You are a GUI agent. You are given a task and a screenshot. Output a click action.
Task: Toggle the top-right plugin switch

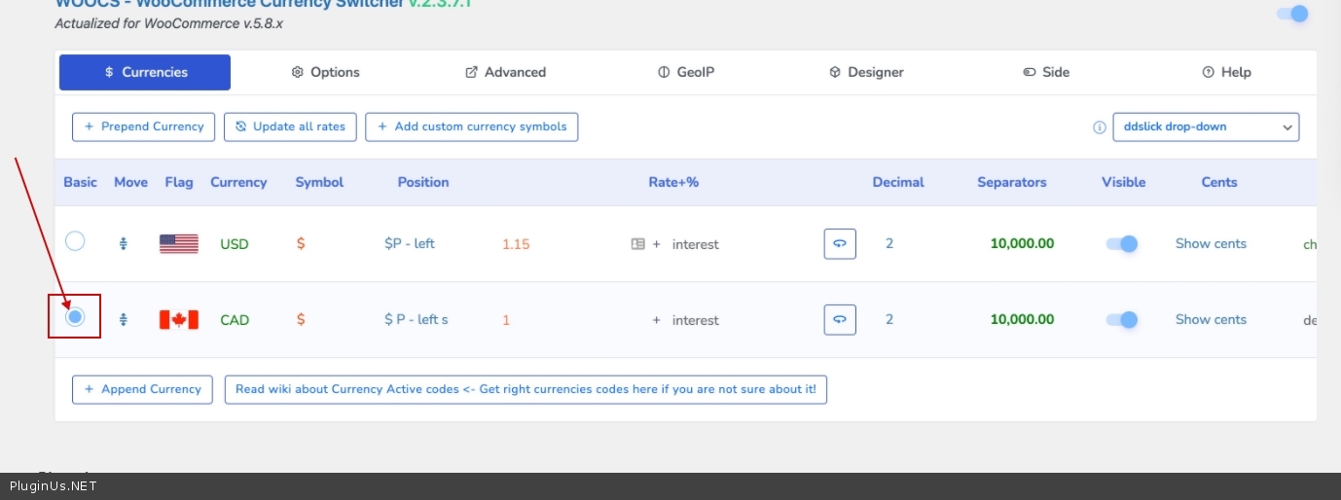click(1291, 14)
